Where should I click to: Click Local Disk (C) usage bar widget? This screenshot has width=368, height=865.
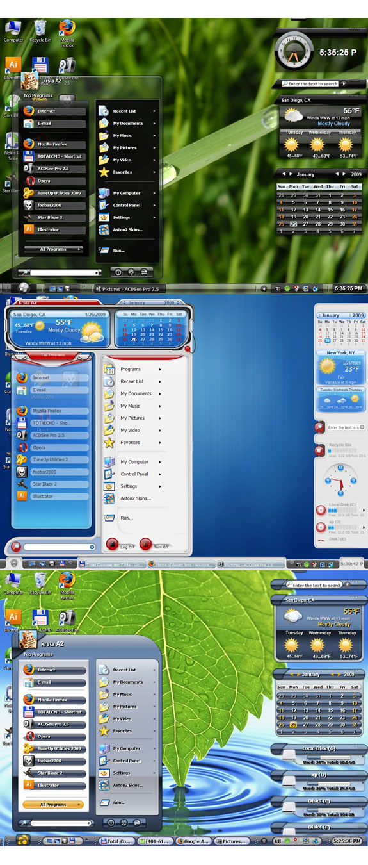pos(318,753)
